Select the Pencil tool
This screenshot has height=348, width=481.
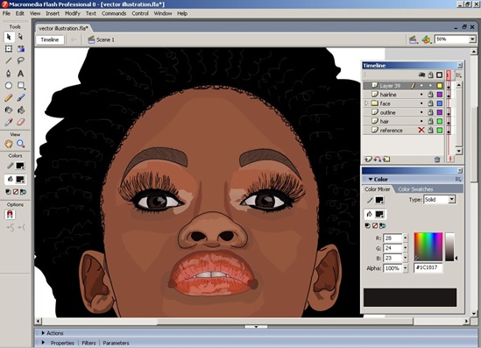(x=9, y=98)
